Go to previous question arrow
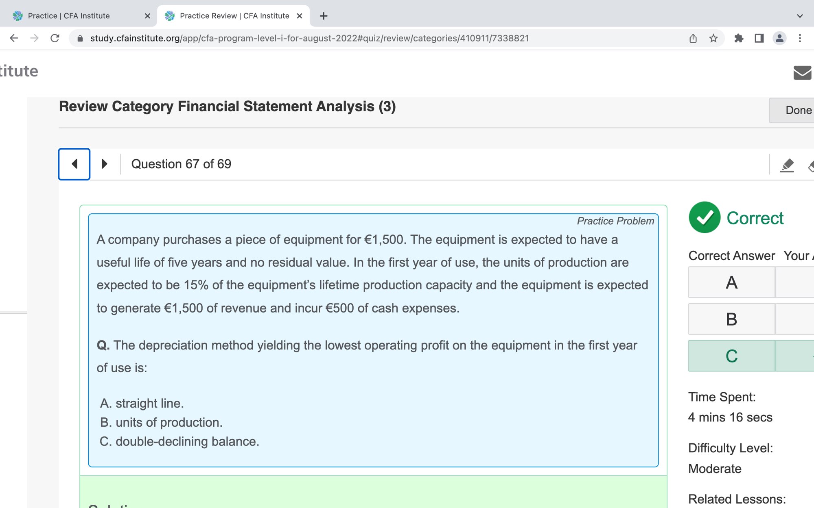 (x=74, y=164)
